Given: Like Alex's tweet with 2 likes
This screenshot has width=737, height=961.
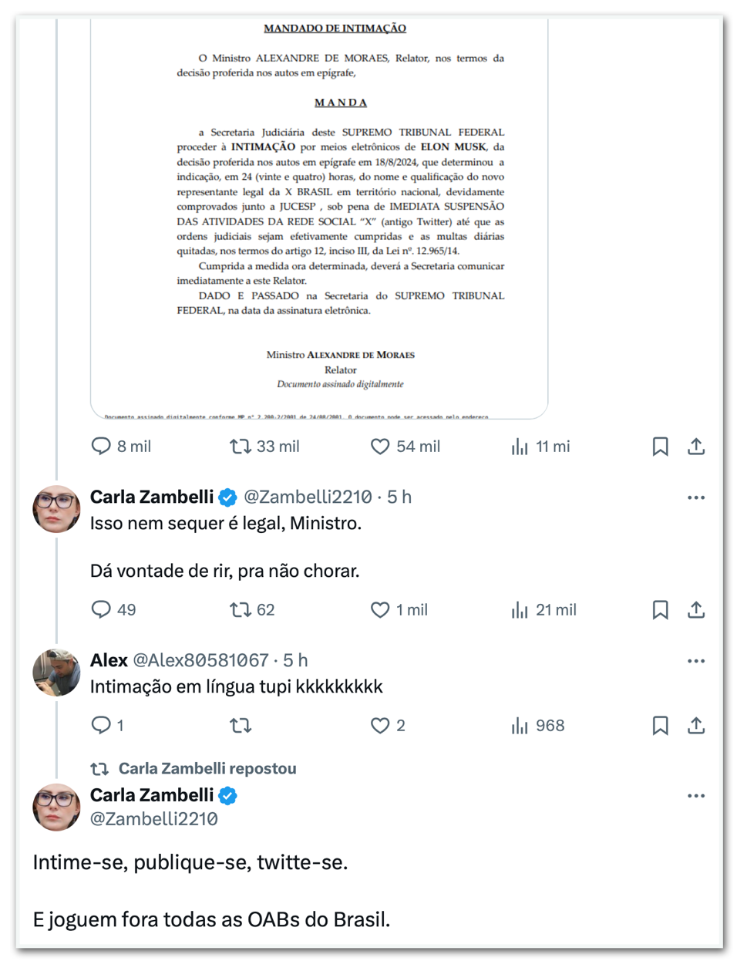Looking at the screenshot, I should pos(380,726).
